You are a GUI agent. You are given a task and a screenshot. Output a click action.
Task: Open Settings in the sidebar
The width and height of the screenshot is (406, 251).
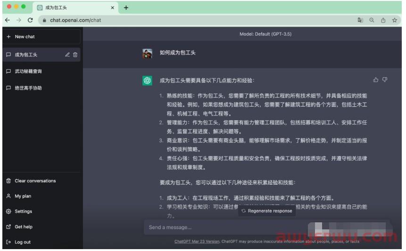click(x=41, y=212)
